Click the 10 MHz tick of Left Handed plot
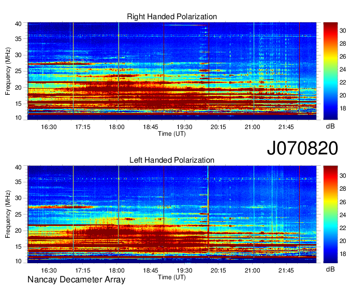The image size is (352, 286). point(18,261)
